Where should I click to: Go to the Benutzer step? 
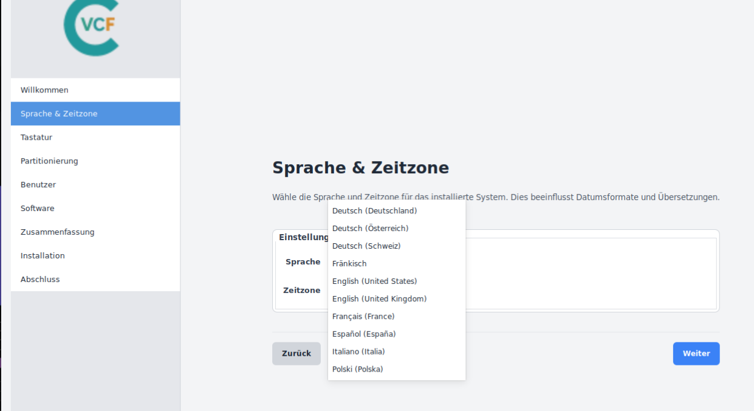coord(38,185)
